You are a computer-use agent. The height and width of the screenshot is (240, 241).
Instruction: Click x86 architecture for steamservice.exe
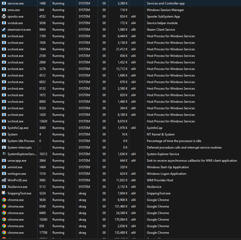(133, 30)
